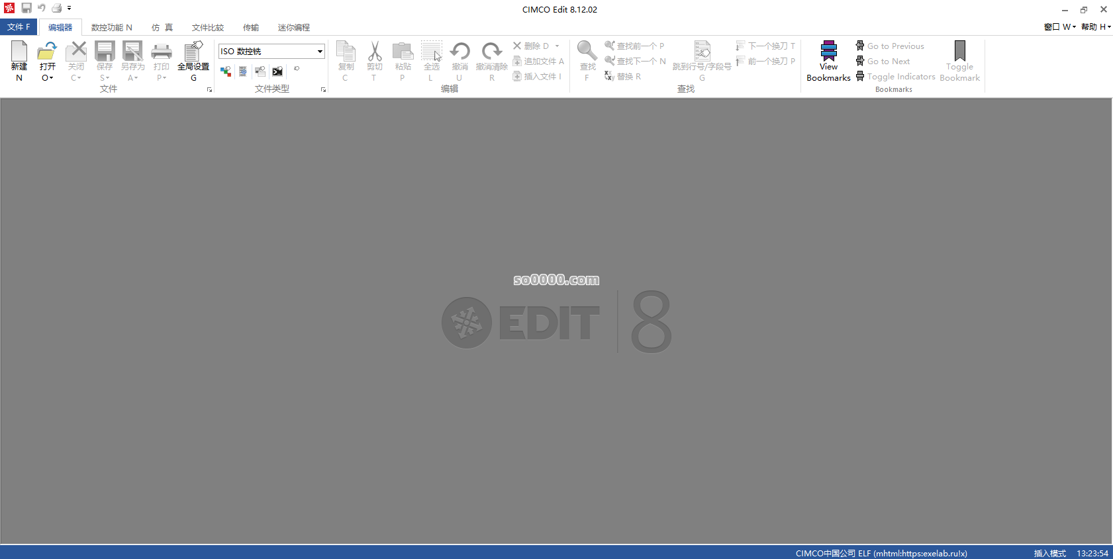Switch to the 迷你编程 tab

point(294,27)
